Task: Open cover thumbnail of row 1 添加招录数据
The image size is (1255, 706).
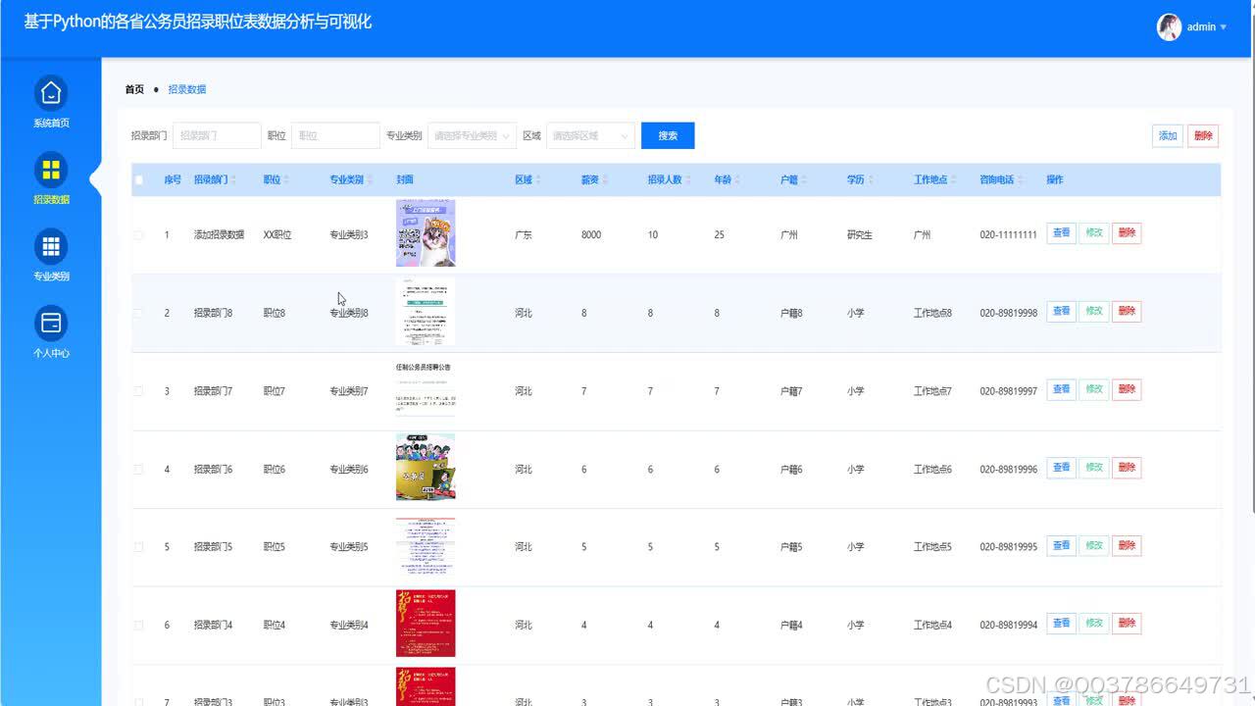Action: (x=426, y=233)
